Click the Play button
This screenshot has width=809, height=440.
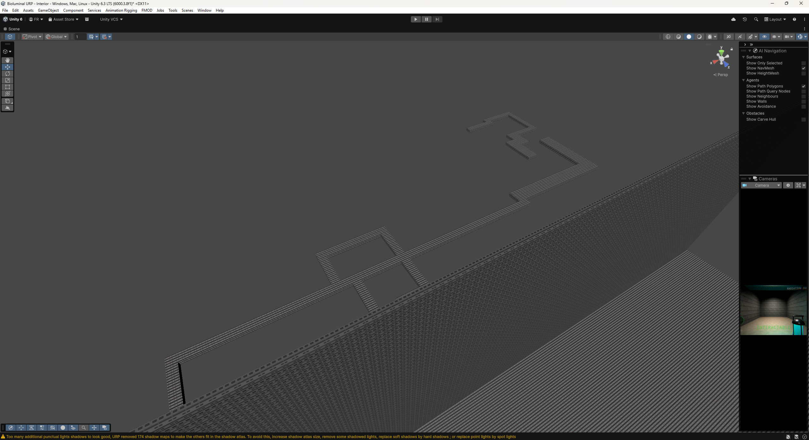click(416, 19)
